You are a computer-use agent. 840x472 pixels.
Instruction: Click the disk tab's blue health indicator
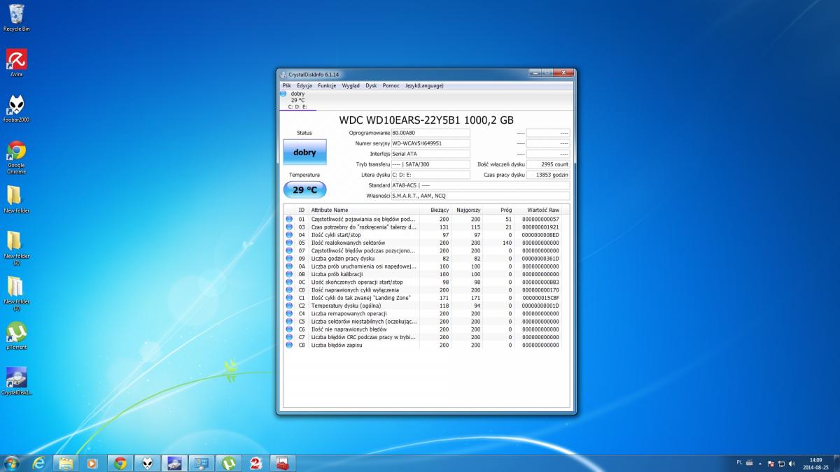pos(283,93)
